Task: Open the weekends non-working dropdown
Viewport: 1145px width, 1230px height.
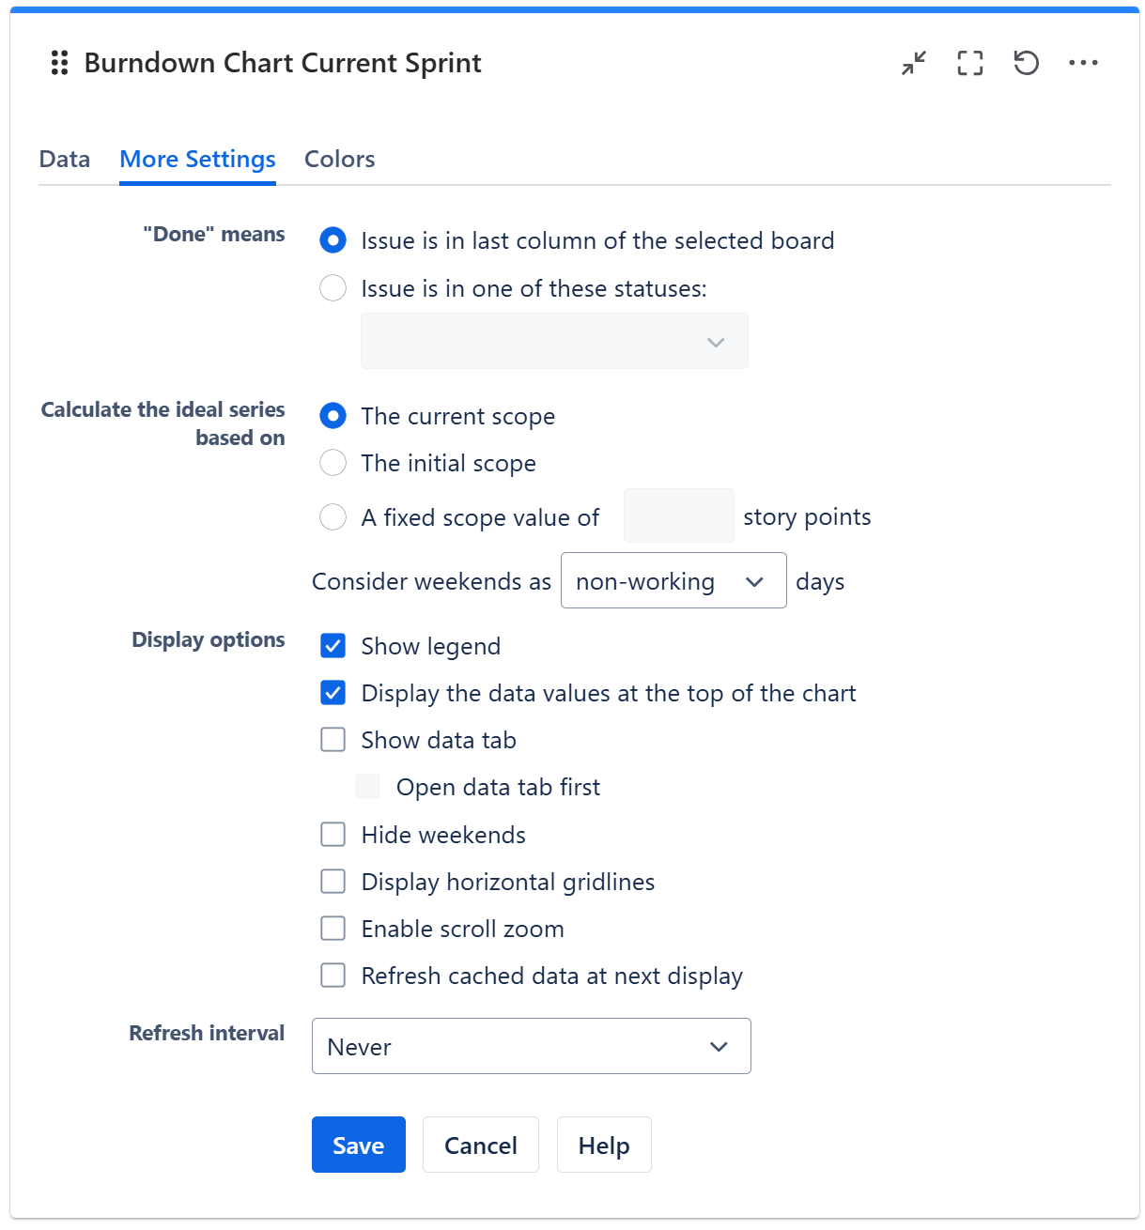Action: [673, 581]
